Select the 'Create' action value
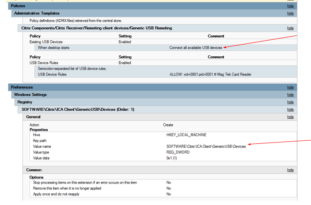This screenshot has width=311, height=205. point(168,125)
